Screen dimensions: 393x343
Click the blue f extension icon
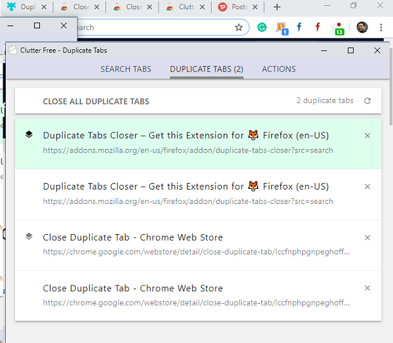point(299,27)
